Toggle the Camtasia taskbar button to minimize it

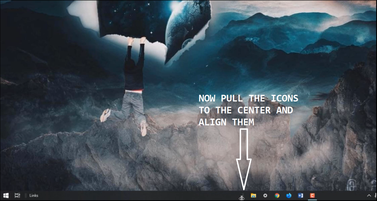(312, 195)
